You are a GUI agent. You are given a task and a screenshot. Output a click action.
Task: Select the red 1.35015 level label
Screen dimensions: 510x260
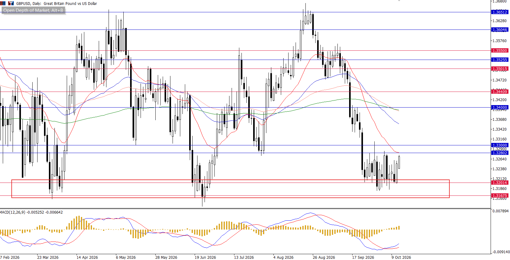coord(500,69)
